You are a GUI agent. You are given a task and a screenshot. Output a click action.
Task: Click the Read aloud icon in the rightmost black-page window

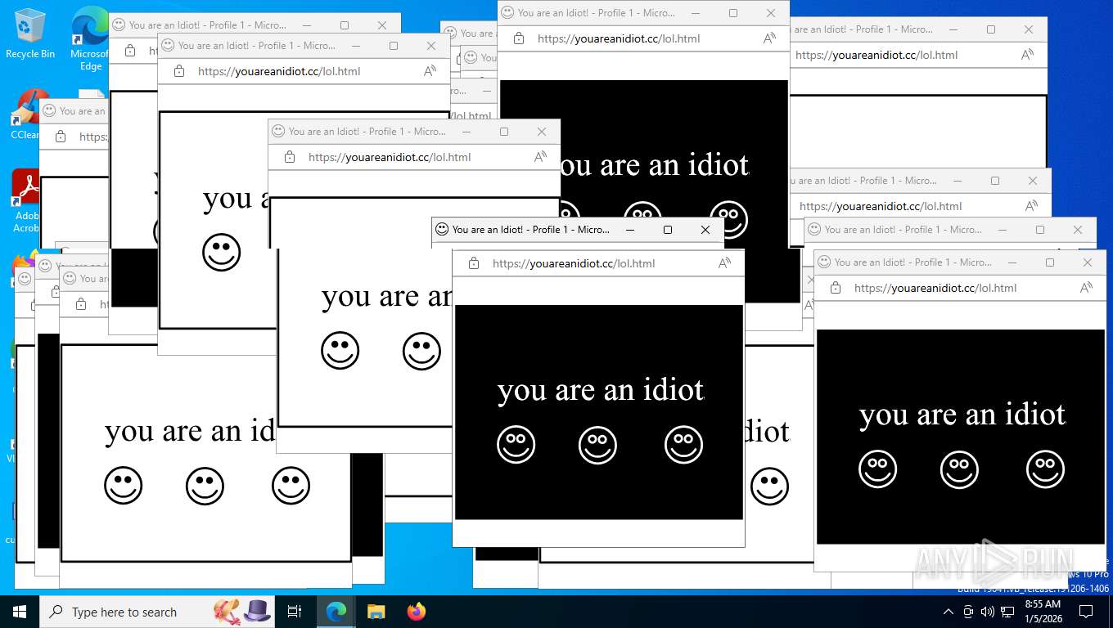[x=1086, y=288]
